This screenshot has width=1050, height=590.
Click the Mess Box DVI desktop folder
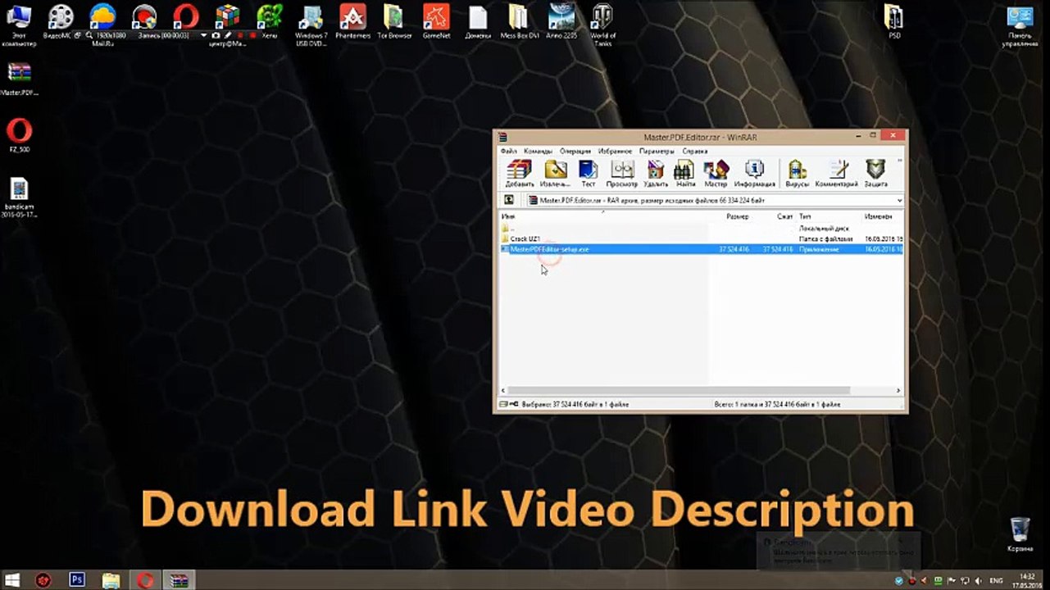pyautogui.click(x=519, y=21)
